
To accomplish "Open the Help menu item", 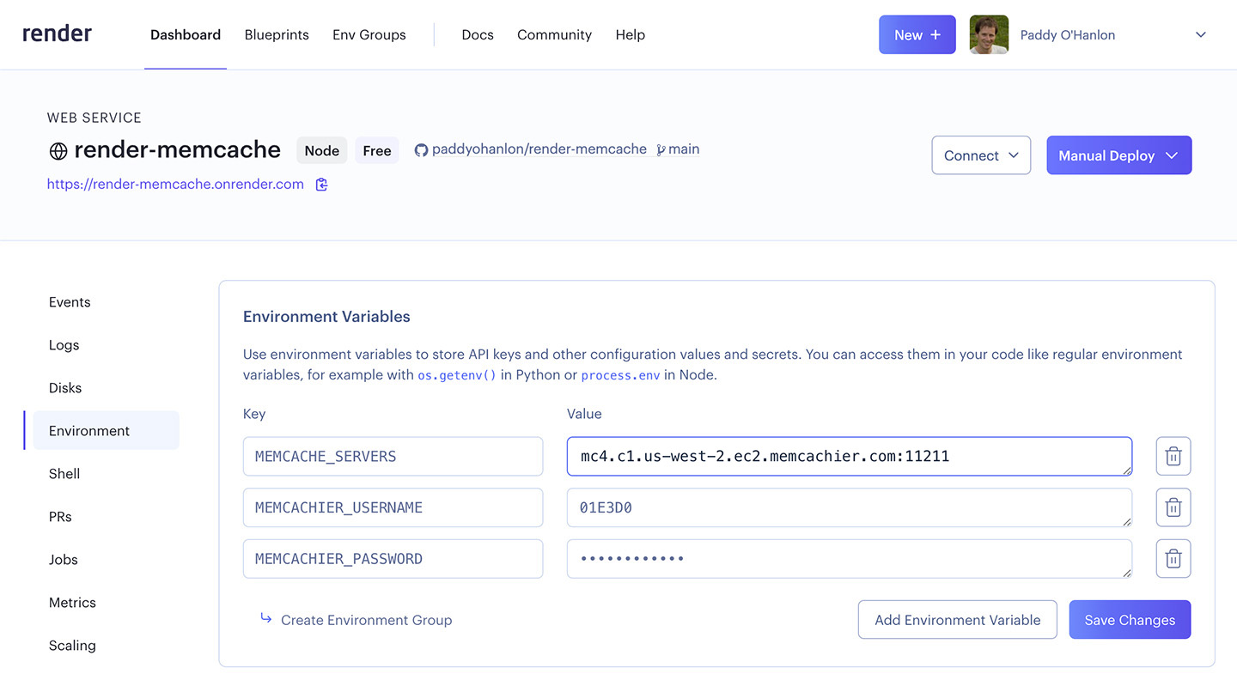I will 631,35.
